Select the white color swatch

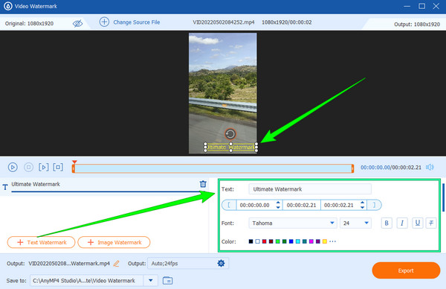click(x=257, y=241)
